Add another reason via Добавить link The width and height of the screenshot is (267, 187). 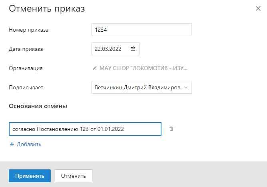[29, 144]
